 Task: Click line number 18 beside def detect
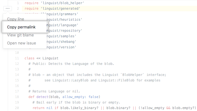pos(17,97)
